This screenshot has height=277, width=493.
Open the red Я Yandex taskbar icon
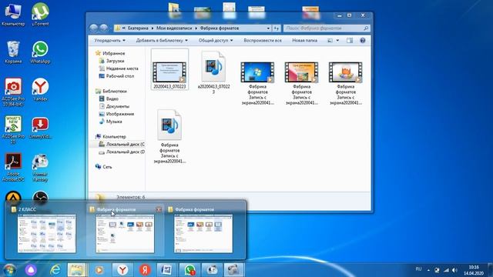145,270
